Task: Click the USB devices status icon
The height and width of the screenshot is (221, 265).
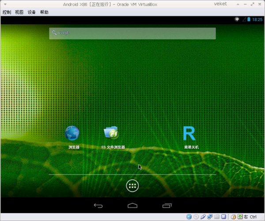Action: pyautogui.click(x=203, y=217)
